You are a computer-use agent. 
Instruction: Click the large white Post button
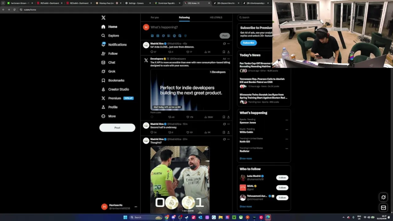pyautogui.click(x=117, y=128)
